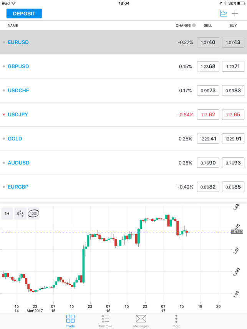This screenshot has width=247, height=329.
Task: Open the 1H timeframe selector
Action: (x=7, y=213)
